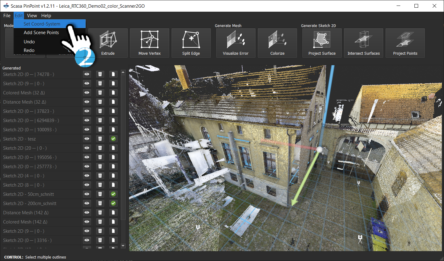The image size is (444, 261).
Task: Select Distance Mesh (142 Δ) row
Action: tap(41, 213)
